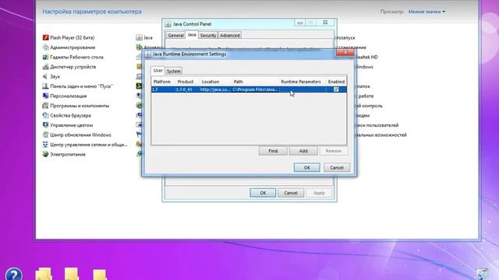Open General tab in Java Control Panel
This screenshot has width=499, height=280.
pos(175,35)
